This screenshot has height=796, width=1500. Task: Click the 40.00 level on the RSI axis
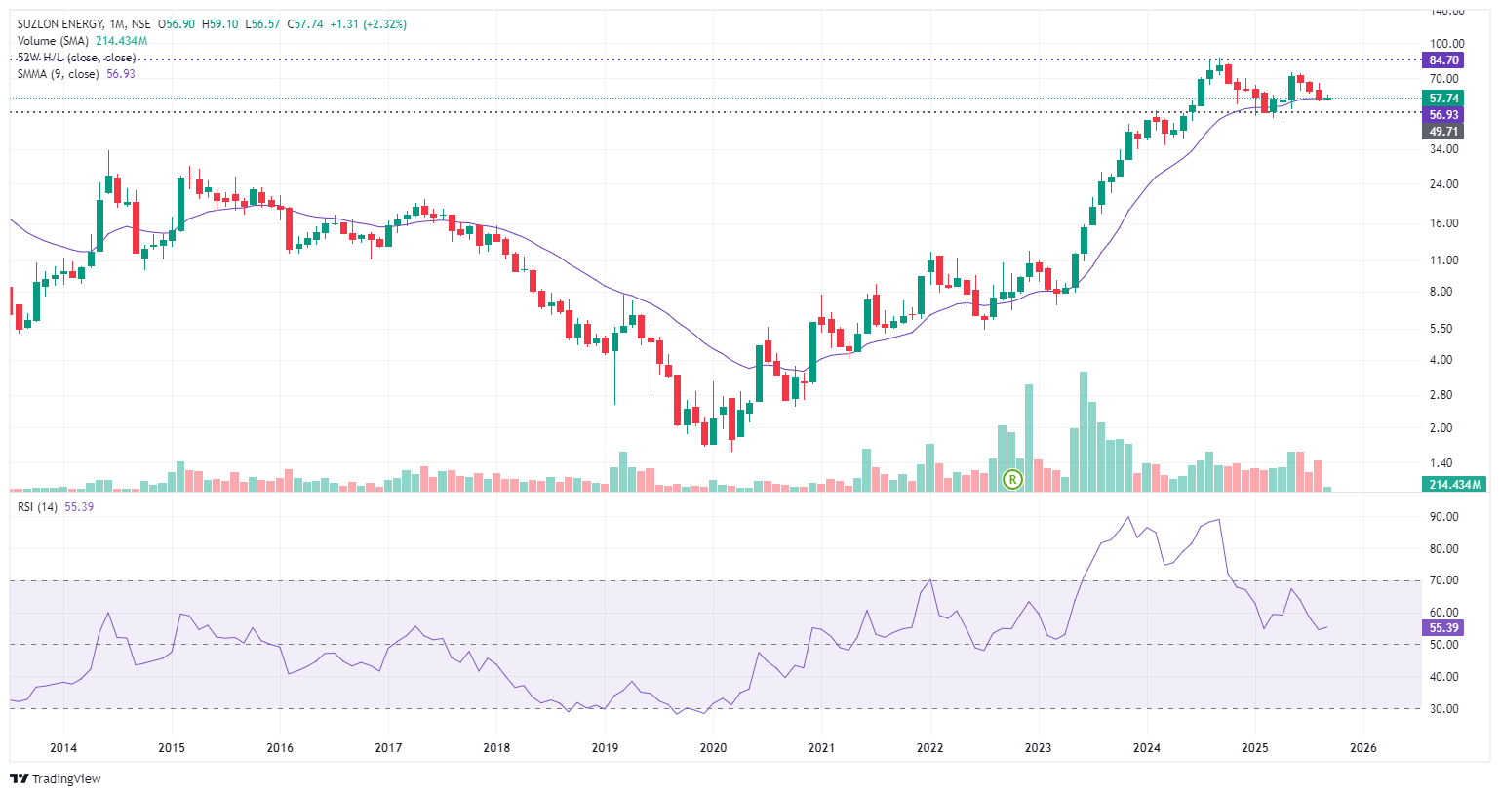point(1444,677)
